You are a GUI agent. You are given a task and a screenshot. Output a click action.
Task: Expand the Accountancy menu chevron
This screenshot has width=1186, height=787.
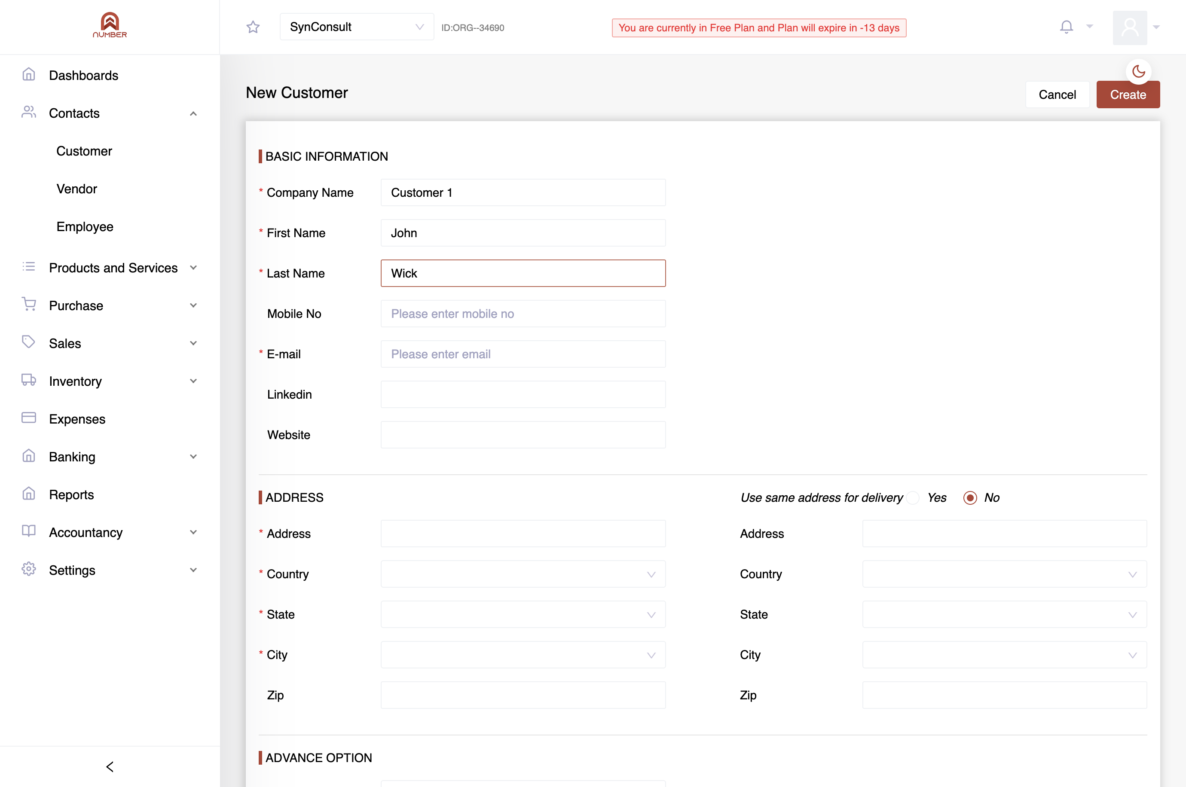pyautogui.click(x=193, y=533)
